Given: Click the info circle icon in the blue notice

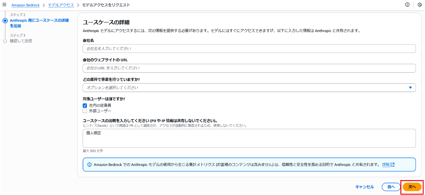Looking at the screenshot, I should [x=89, y=165].
